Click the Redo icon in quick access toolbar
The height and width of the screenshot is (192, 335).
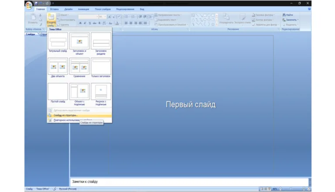point(47,3)
